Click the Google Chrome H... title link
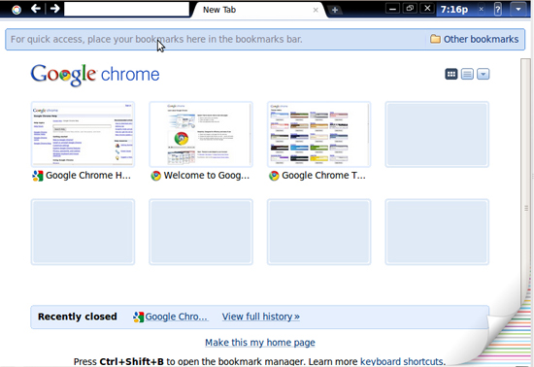 (x=88, y=176)
